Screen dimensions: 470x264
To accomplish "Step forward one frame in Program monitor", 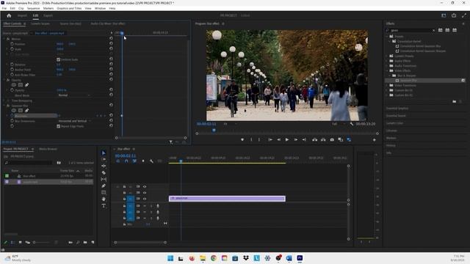I will tap(295, 139).
